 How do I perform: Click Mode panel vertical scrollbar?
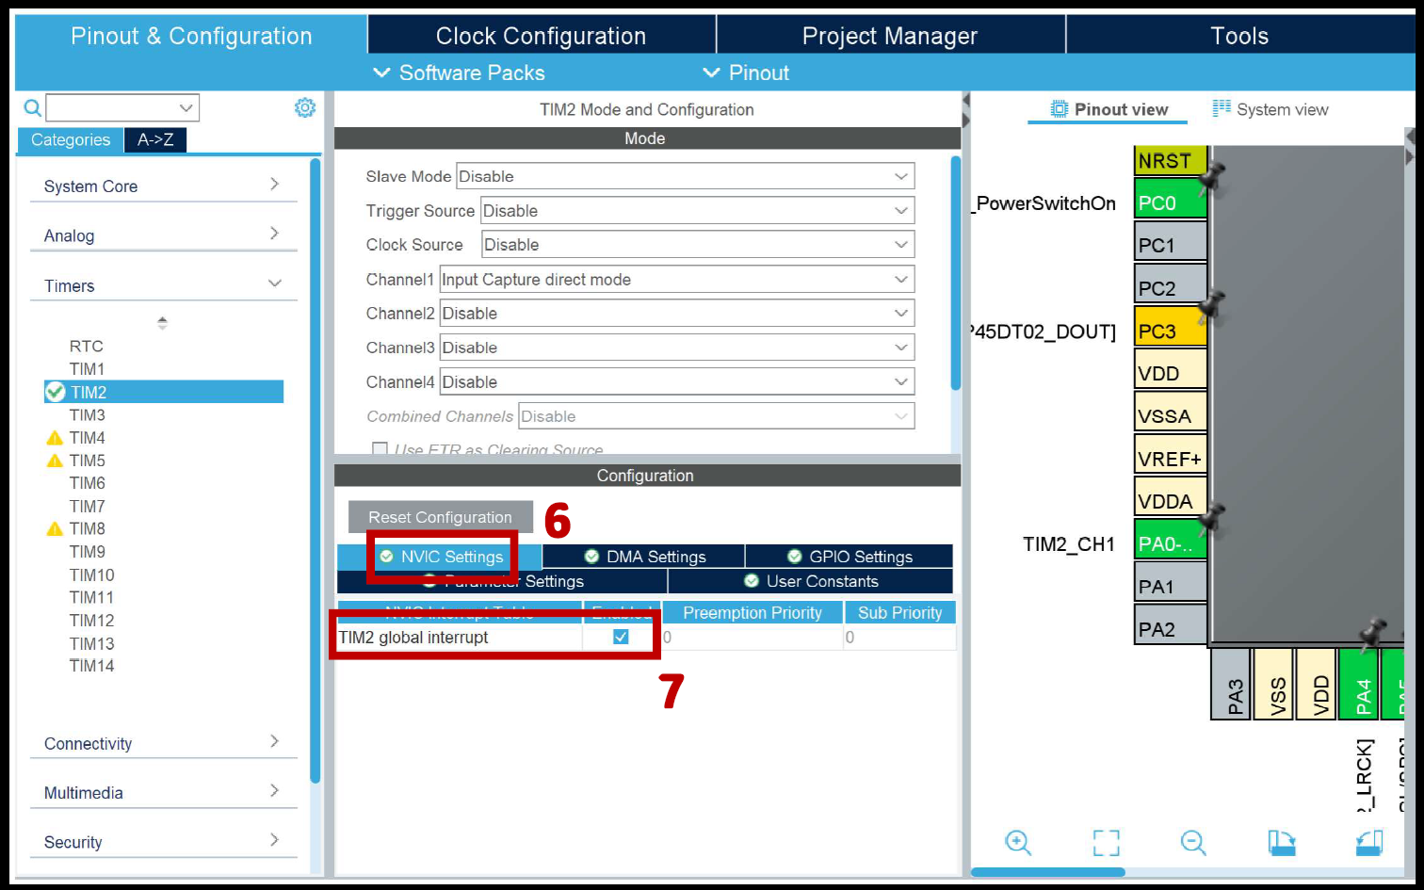click(x=956, y=273)
